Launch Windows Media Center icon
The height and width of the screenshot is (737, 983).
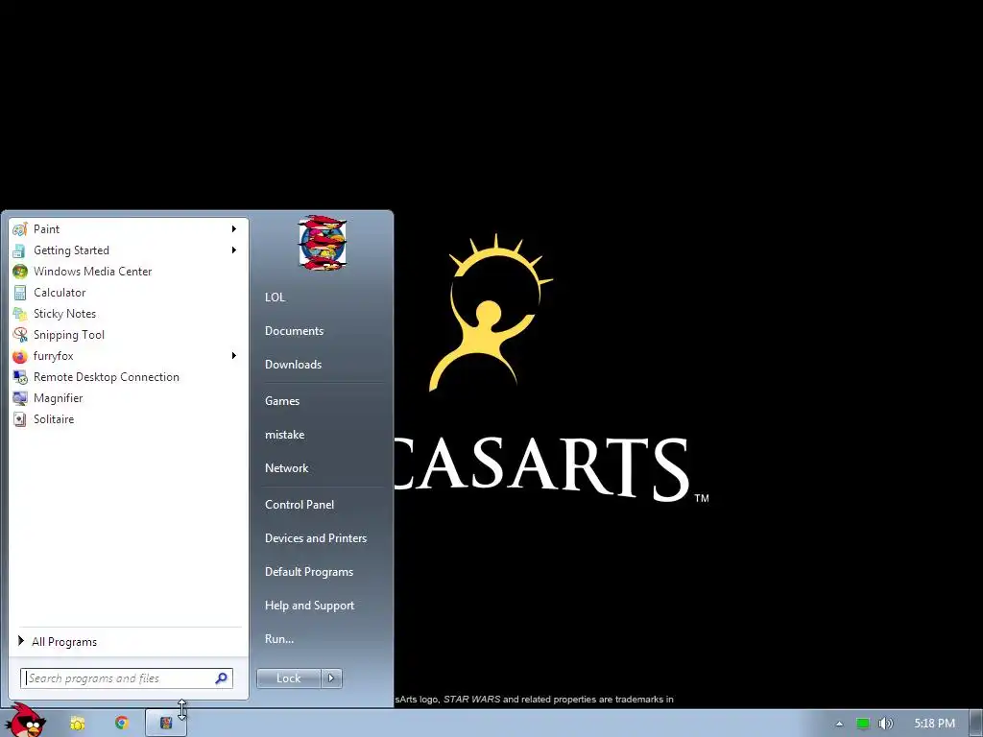tap(20, 272)
